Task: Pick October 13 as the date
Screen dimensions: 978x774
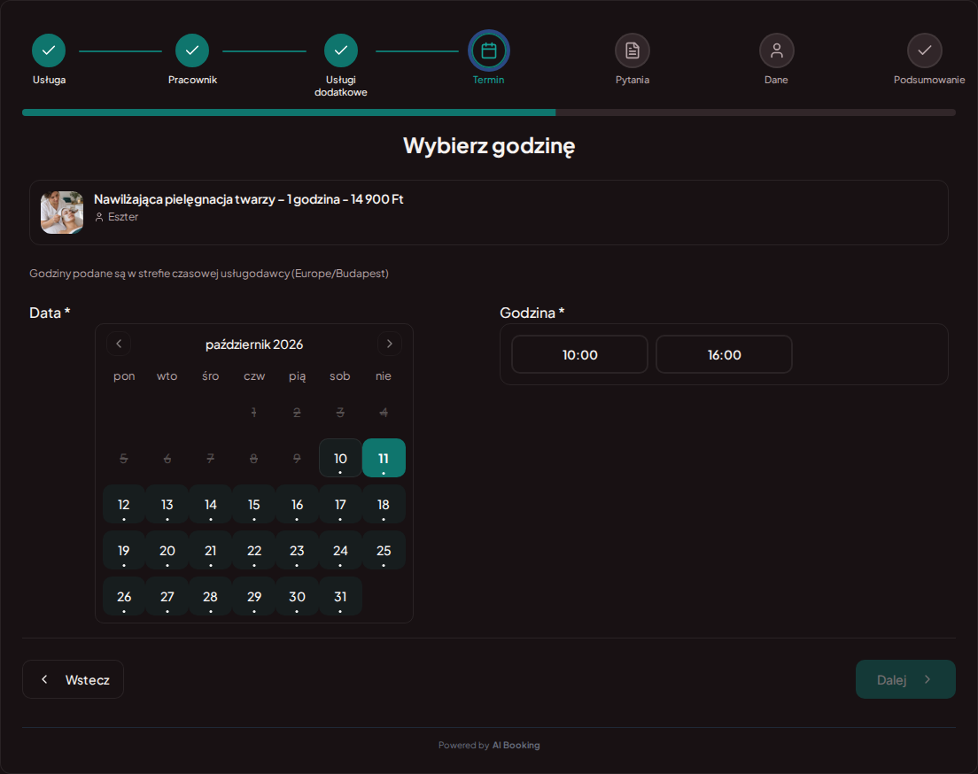Action: pyautogui.click(x=167, y=505)
